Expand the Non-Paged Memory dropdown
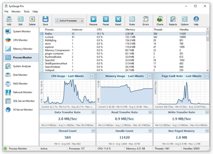 (207, 131)
